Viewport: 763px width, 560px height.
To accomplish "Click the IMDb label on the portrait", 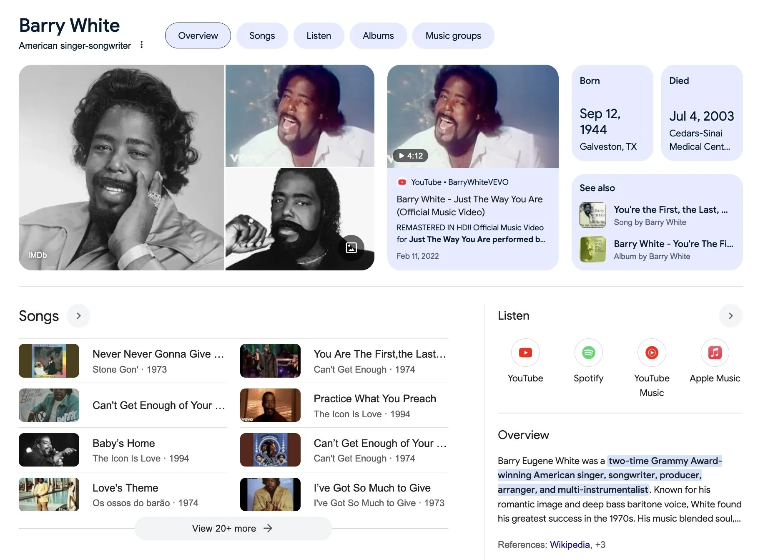I will (37, 255).
